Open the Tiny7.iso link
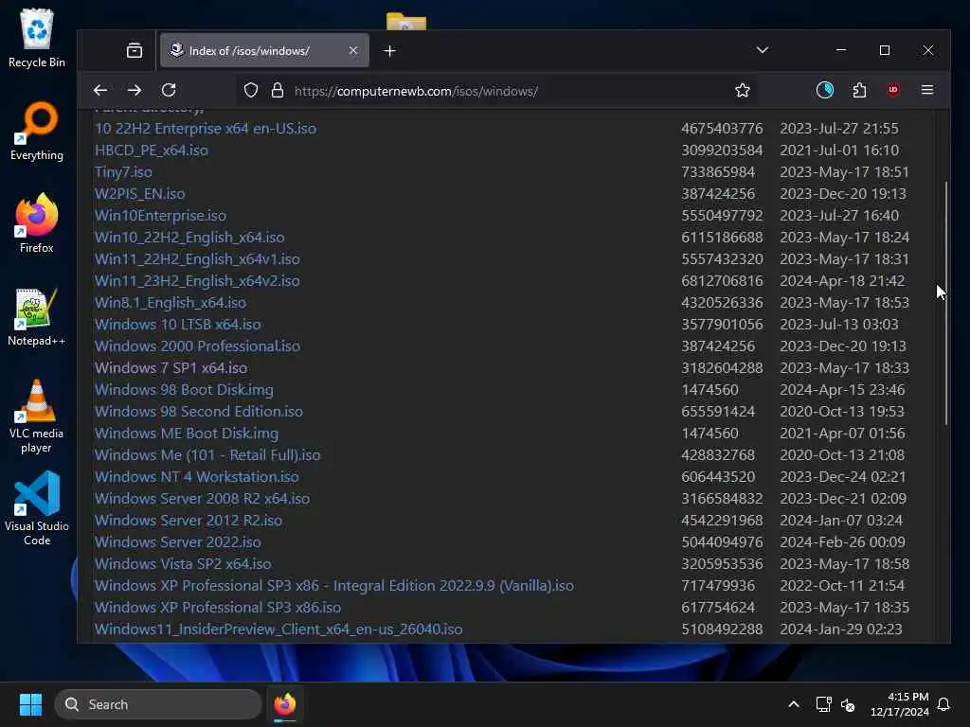This screenshot has height=727, width=970. 123,172
